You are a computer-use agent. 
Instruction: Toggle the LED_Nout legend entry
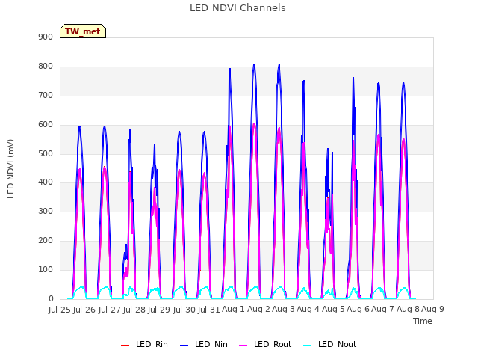(330, 344)
